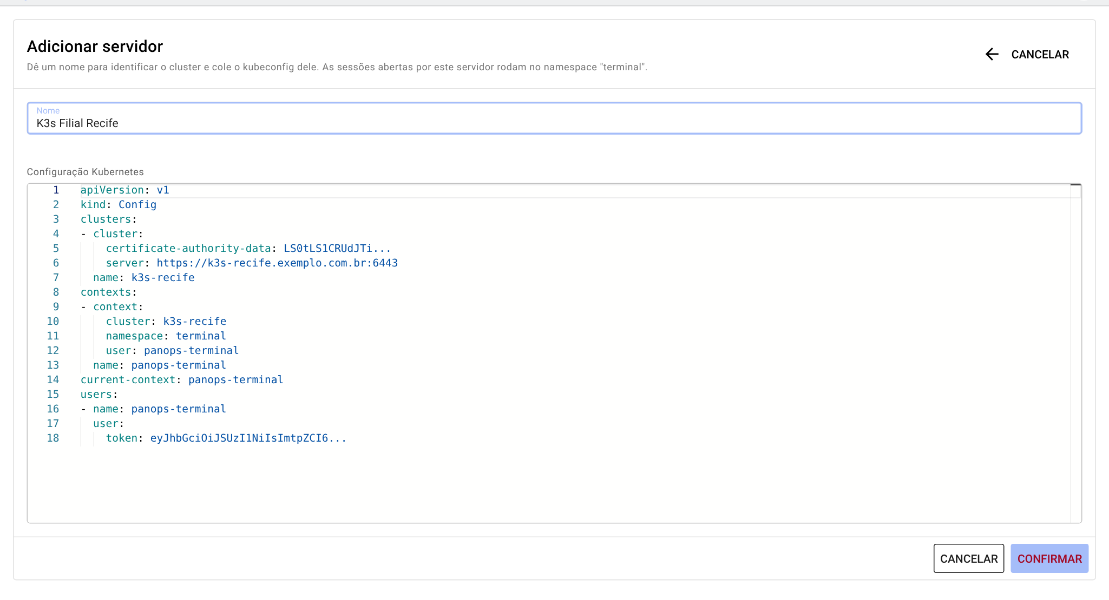Screen dimensions: 1109x600
Task: Click the token value eyJhbGci...
Action: tap(248, 438)
